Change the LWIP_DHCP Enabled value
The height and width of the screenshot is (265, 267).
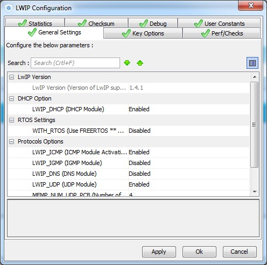[189, 109]
